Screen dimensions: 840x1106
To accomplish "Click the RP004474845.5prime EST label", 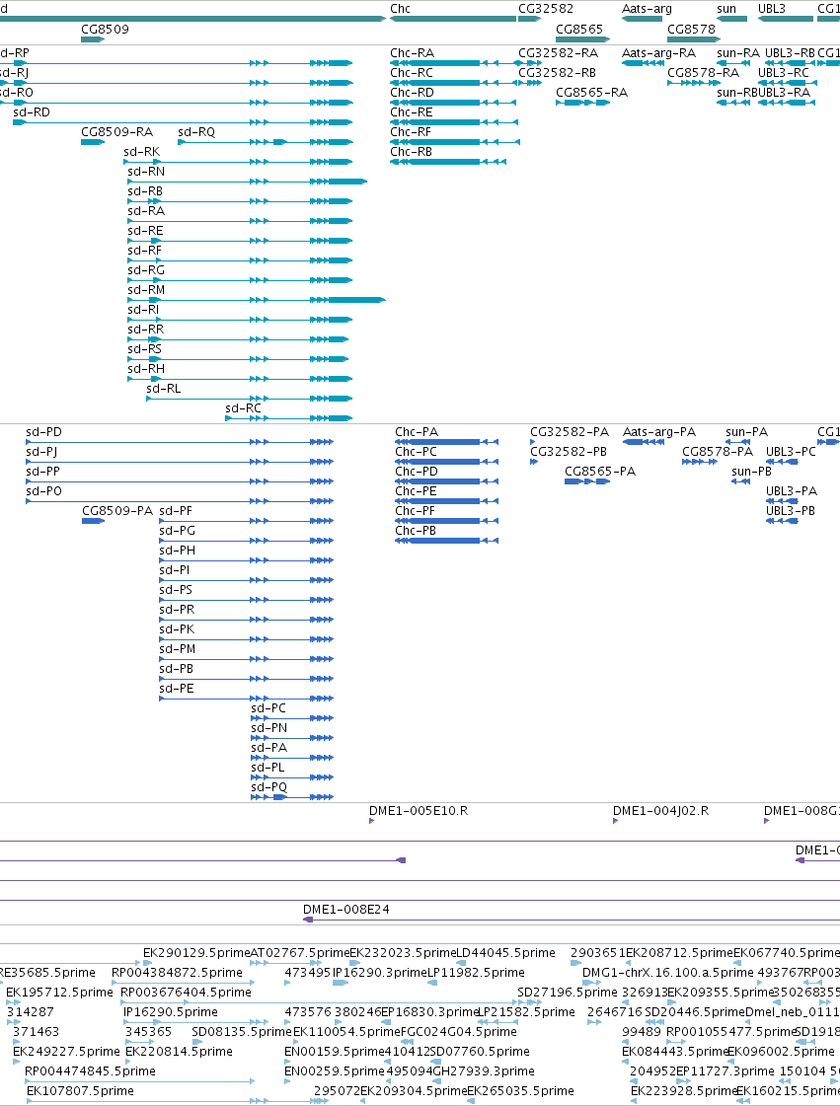I will click(91, 1072).
